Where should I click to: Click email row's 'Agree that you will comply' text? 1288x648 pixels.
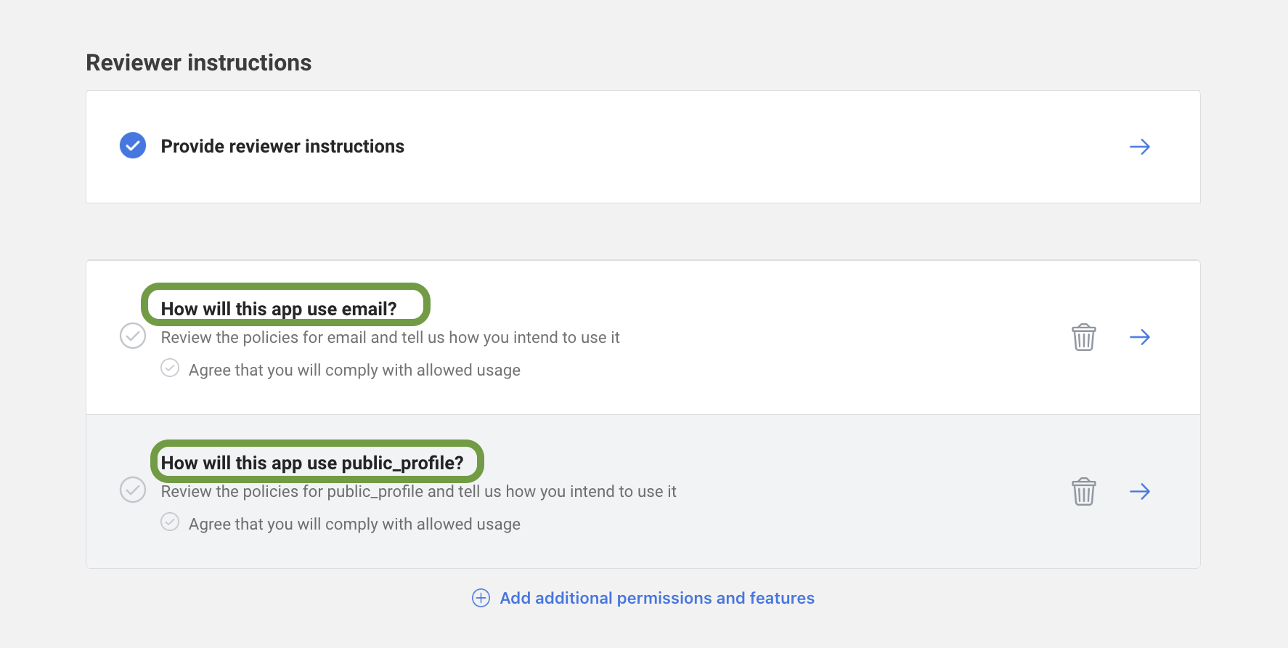354,370
